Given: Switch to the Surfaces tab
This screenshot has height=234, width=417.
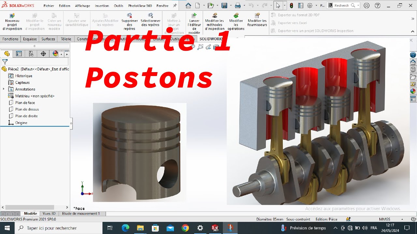Looking at the screenshot, I should coord(48,39).
